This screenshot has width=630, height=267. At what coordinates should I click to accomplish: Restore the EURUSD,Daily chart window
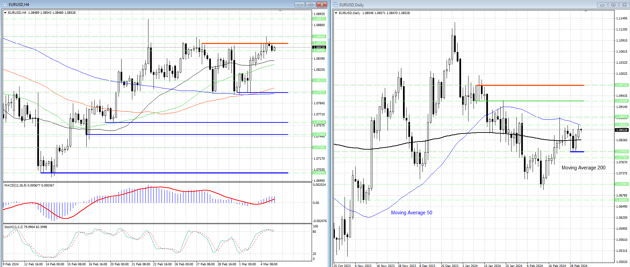coord(613,5)
